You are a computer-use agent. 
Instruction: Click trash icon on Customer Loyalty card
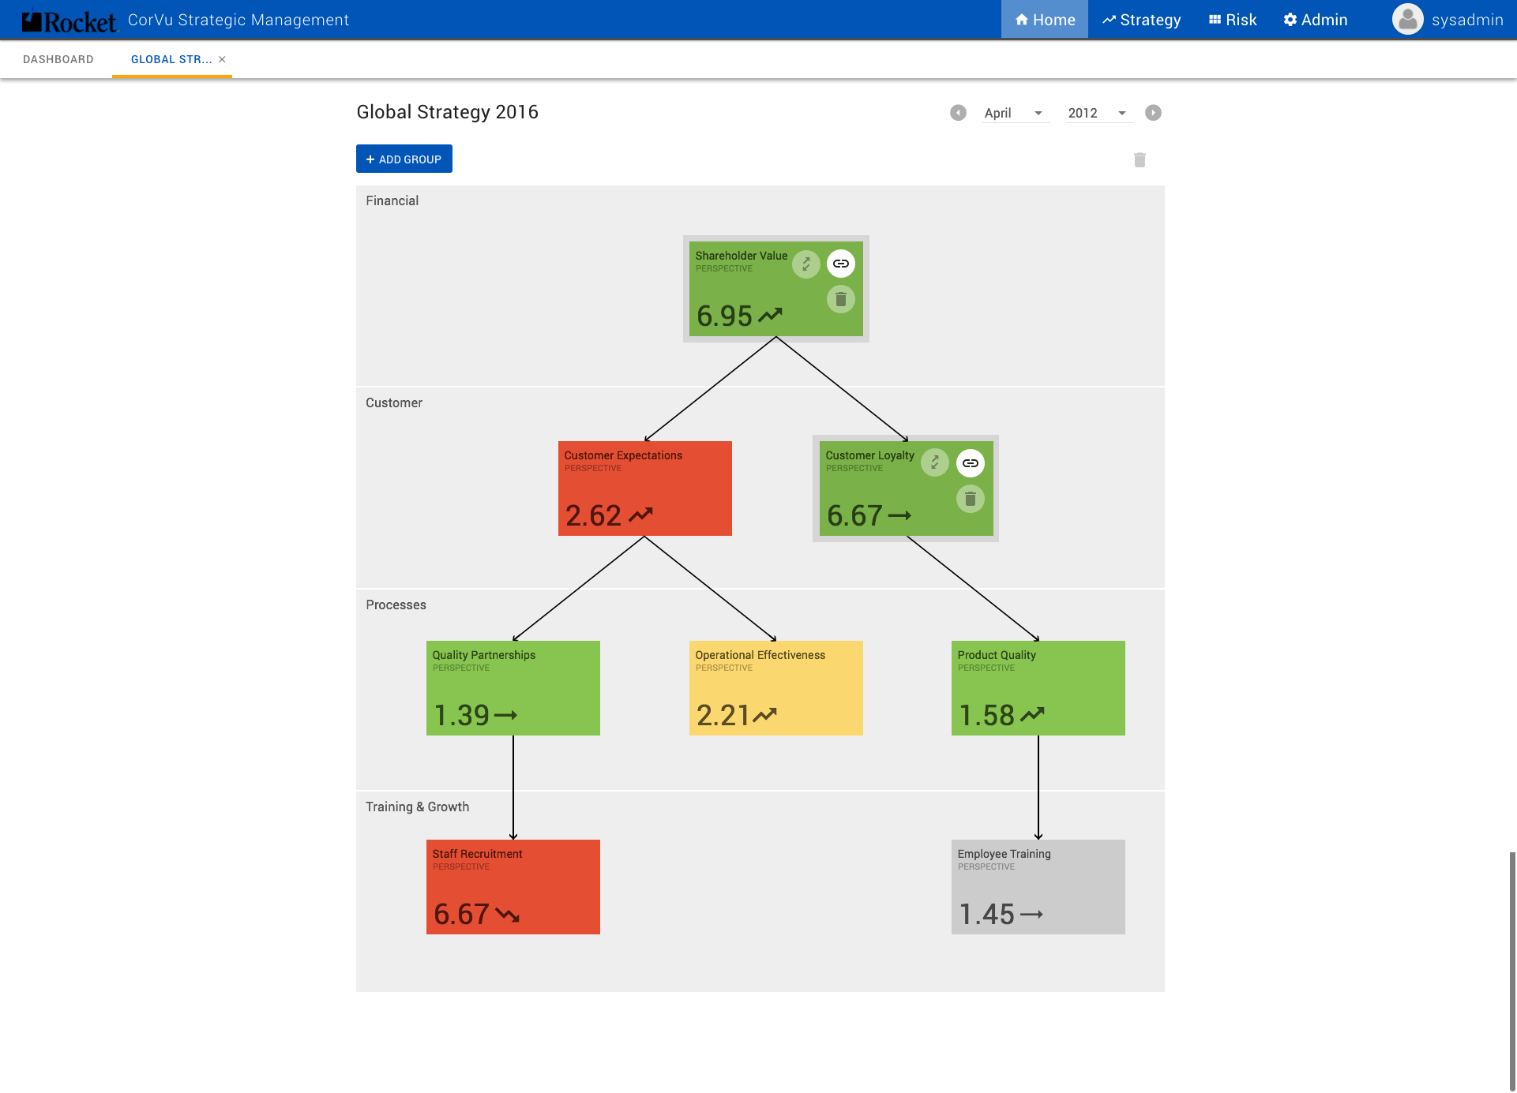[x=971, y=499]
